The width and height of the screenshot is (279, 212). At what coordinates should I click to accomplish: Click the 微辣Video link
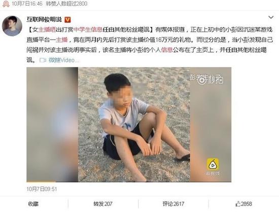pyautogui.click(x=63, y=60)
